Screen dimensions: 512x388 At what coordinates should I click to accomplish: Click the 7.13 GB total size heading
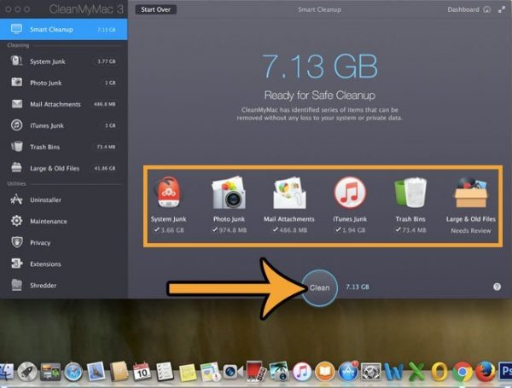(320, 67)
